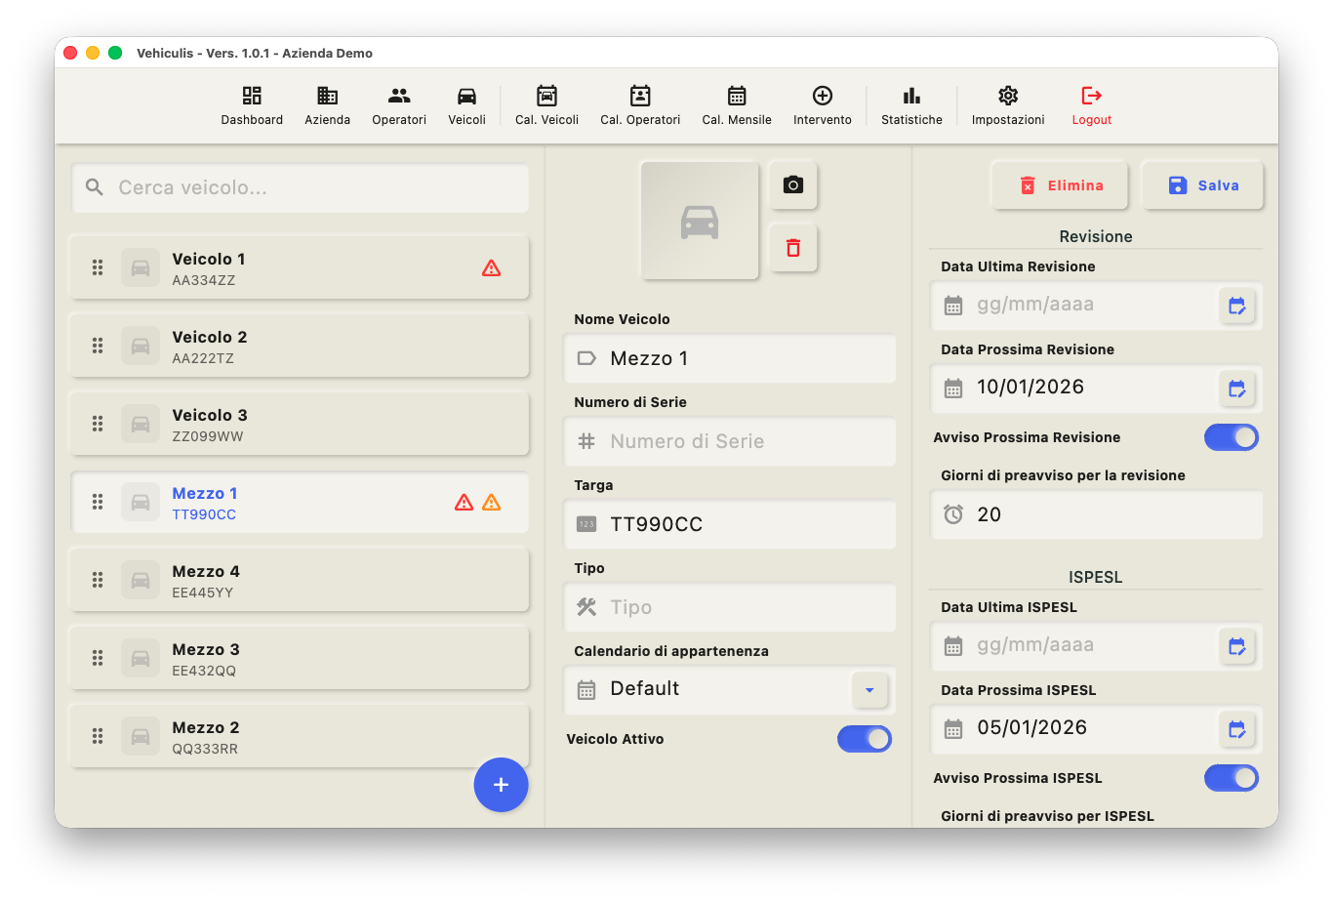Image resolution: width=1333 pixels, height=900 pixels.
Task: Open date picker for Data Prossima ISPESL
Action: coord(1236,729)
